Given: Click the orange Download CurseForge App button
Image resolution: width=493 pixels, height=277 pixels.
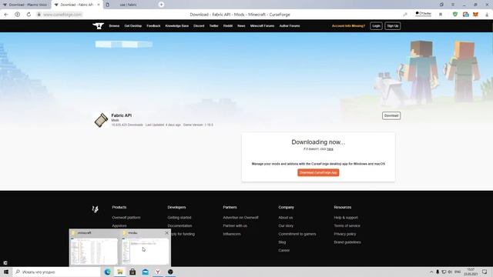Looking at the screenshot, I should [318, 172].
